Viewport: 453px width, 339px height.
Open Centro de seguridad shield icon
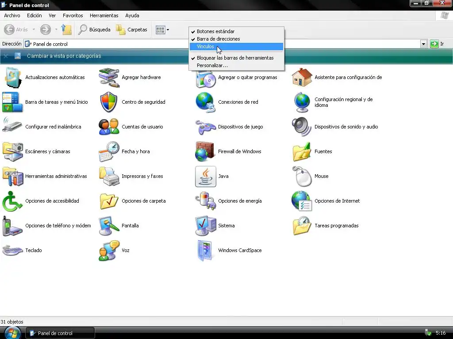(109, 102)
